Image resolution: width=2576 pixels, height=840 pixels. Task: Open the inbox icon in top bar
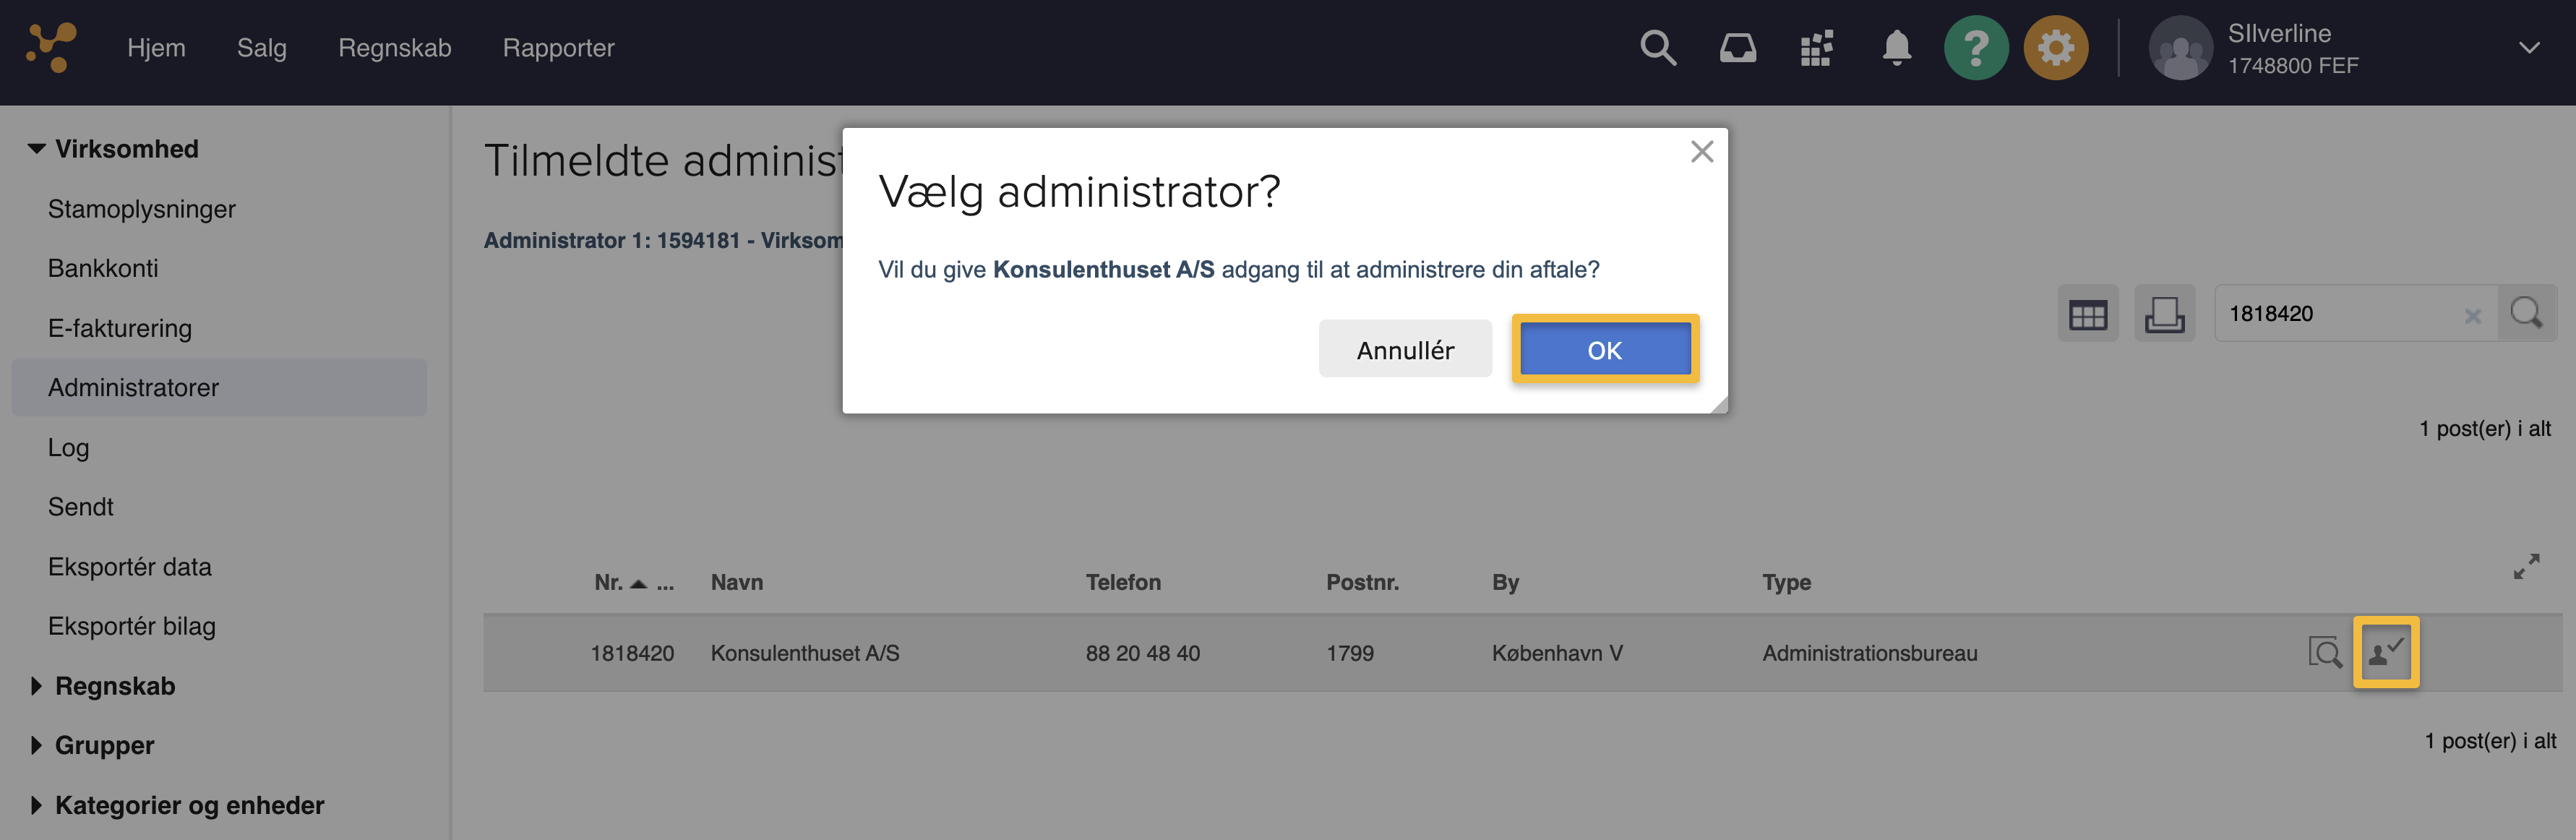(1738, 47)
